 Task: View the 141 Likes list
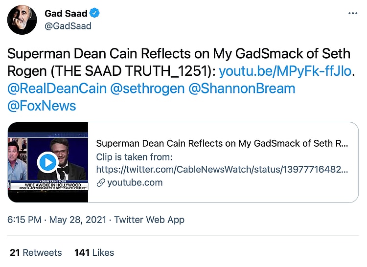[94, 252]
